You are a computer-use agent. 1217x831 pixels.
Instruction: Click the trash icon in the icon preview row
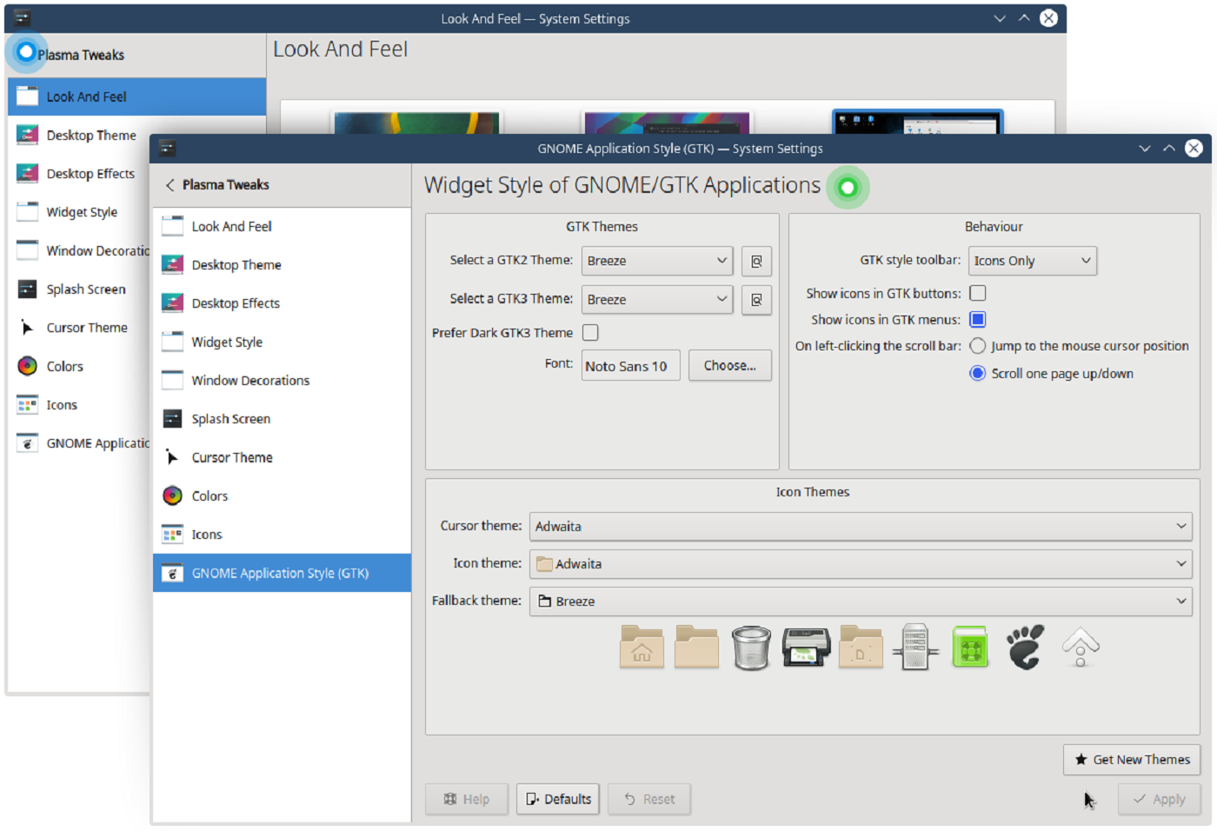click(x=751, y=647)
